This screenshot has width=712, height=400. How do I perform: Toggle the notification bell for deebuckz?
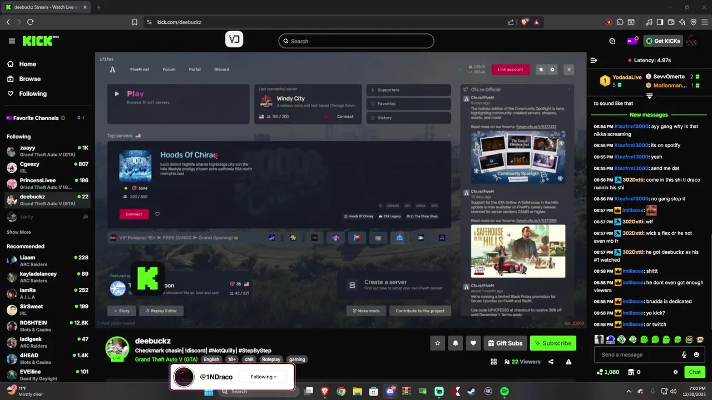click(x=456, y=343)
